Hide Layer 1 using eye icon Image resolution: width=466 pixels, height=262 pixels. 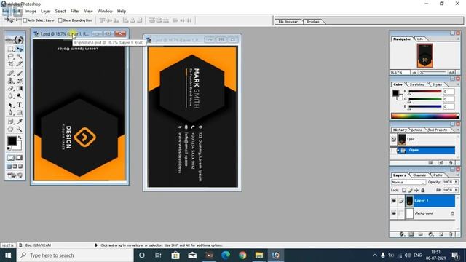point(394,201)
